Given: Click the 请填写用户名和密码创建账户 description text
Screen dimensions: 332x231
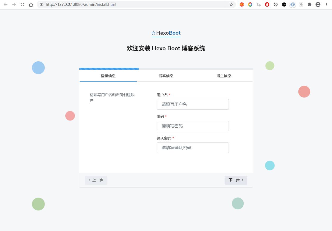Looking at the screenshot, I should pos(112,98).
